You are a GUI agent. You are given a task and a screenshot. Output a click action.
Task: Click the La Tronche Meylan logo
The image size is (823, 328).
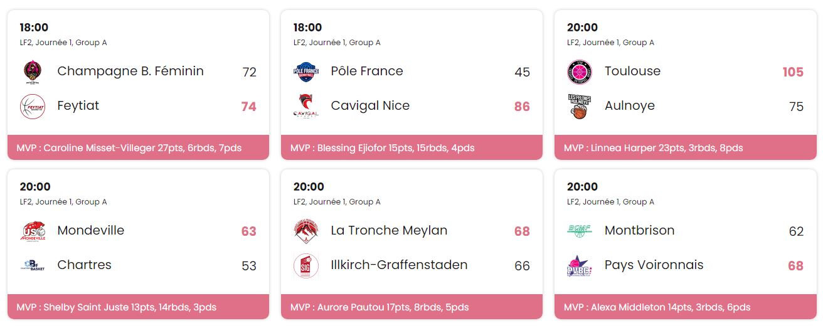pyautogui.click(x=306, y=231)
